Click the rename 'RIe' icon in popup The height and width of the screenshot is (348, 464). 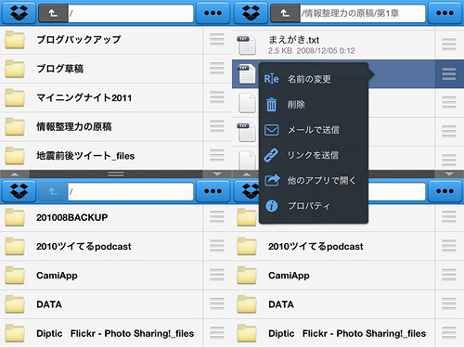(x=271, y=79)
